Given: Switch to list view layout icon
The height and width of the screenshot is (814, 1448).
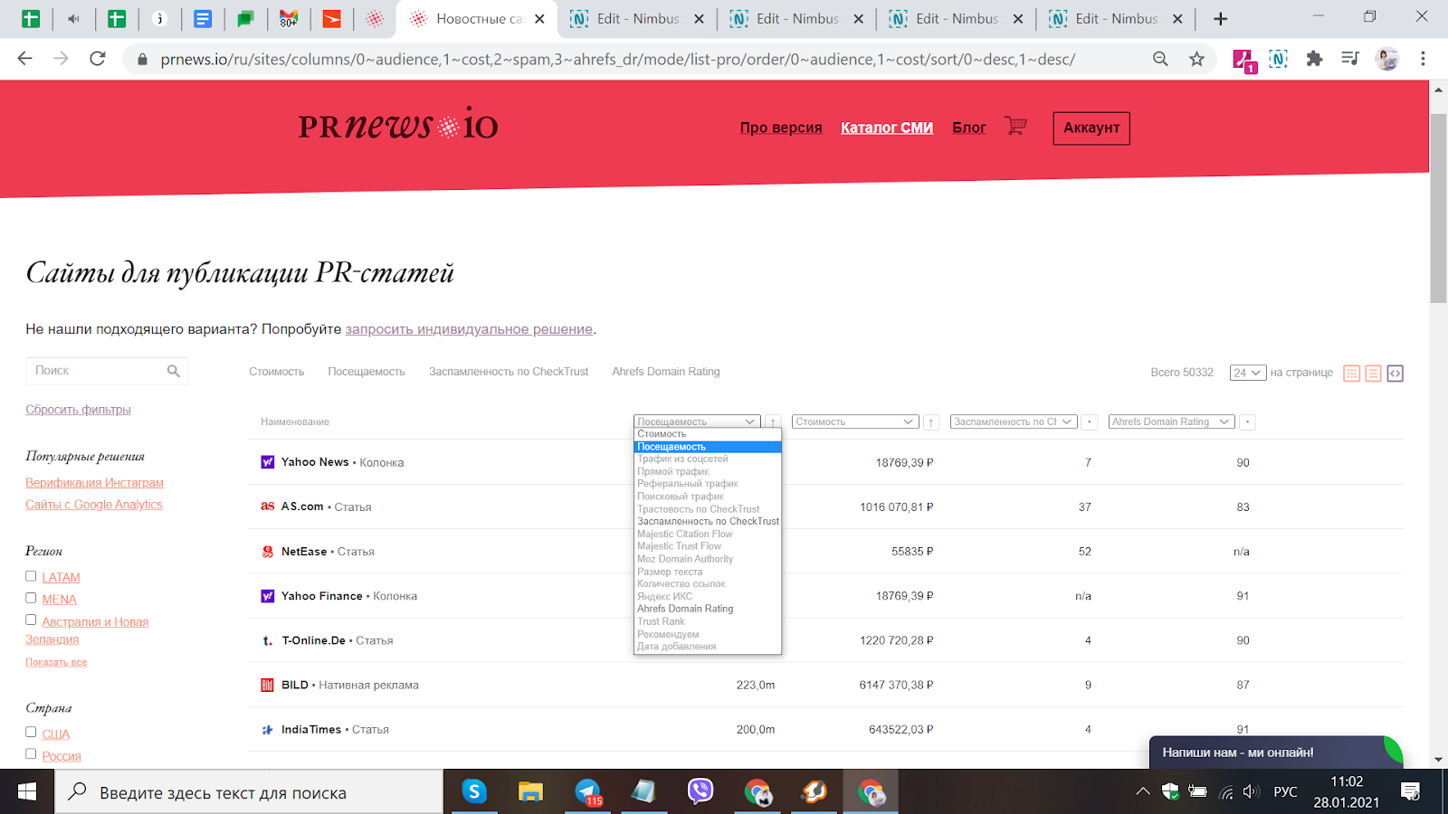Looking at the screenshot, I should pos(1373,374).
